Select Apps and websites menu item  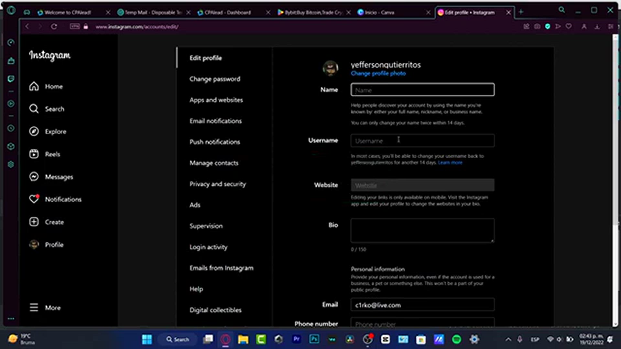point(216,100)
